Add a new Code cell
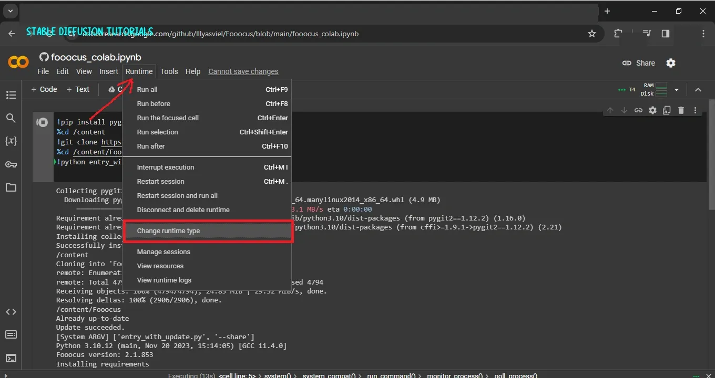Viewport: 715px width, 378px height. click(x=44, y=89)
